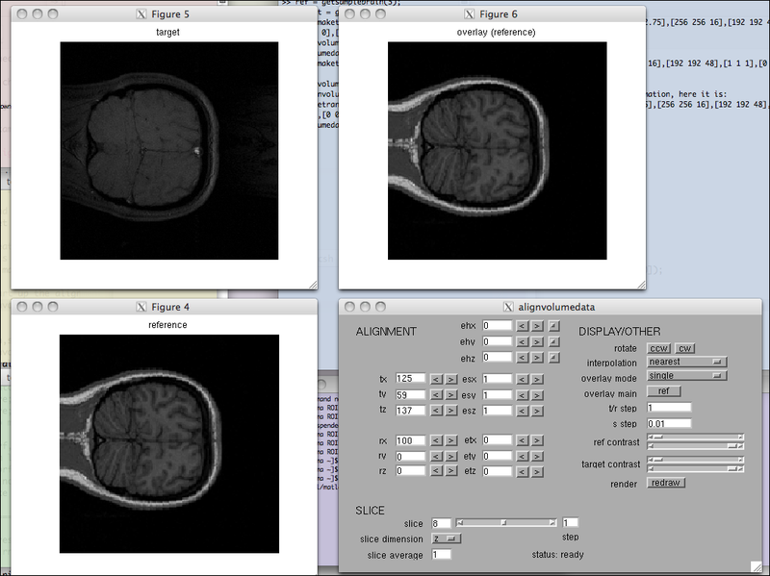
Task: Toggle the small button right of ehz arrows
Action: tap(553, 358)
